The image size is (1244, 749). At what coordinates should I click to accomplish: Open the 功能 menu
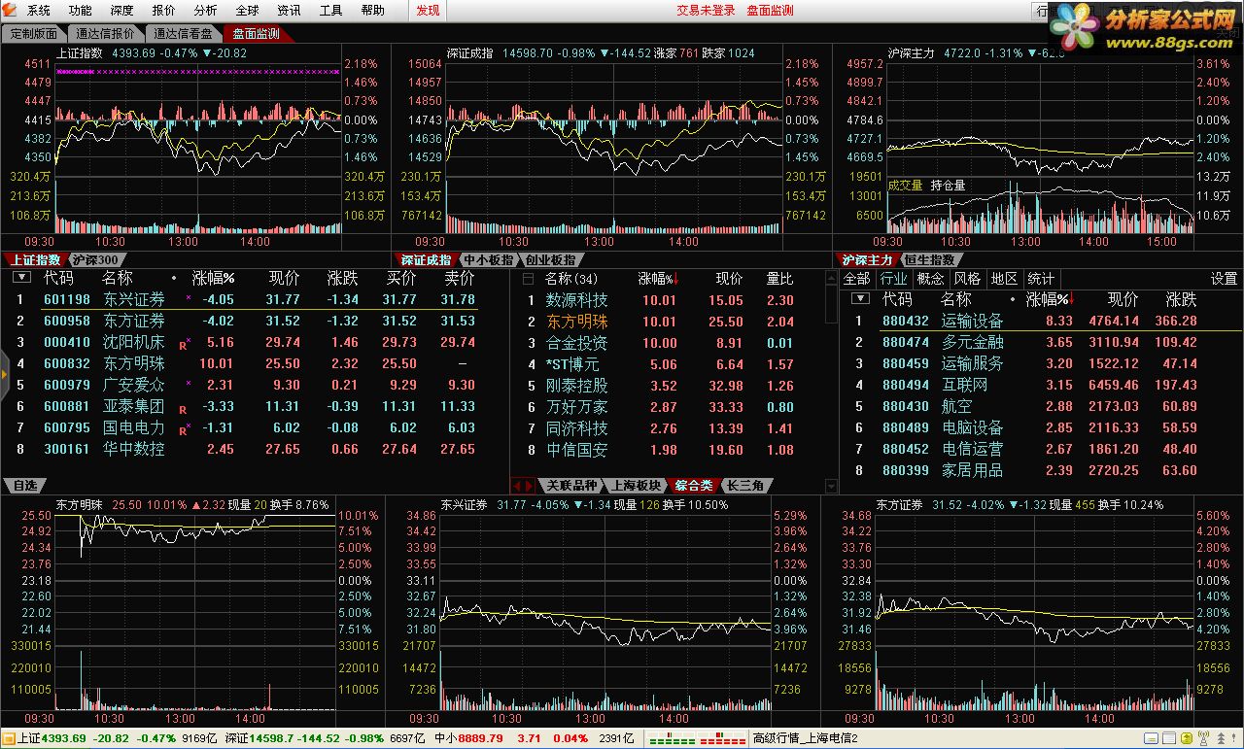80,11
